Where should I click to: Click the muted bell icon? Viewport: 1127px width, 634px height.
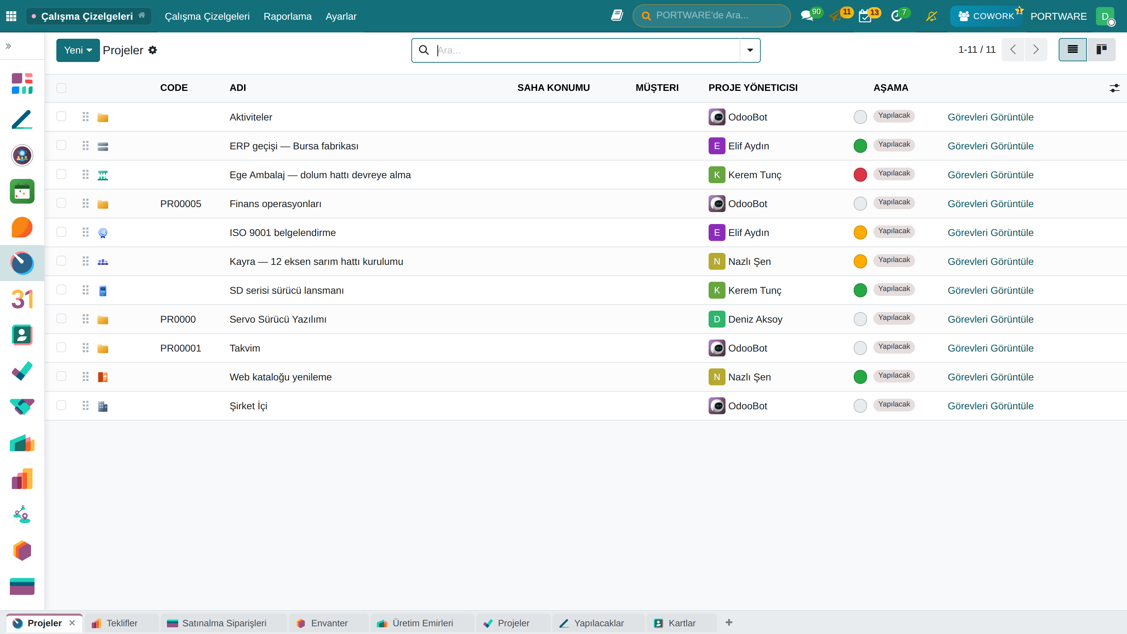[932, 16]
